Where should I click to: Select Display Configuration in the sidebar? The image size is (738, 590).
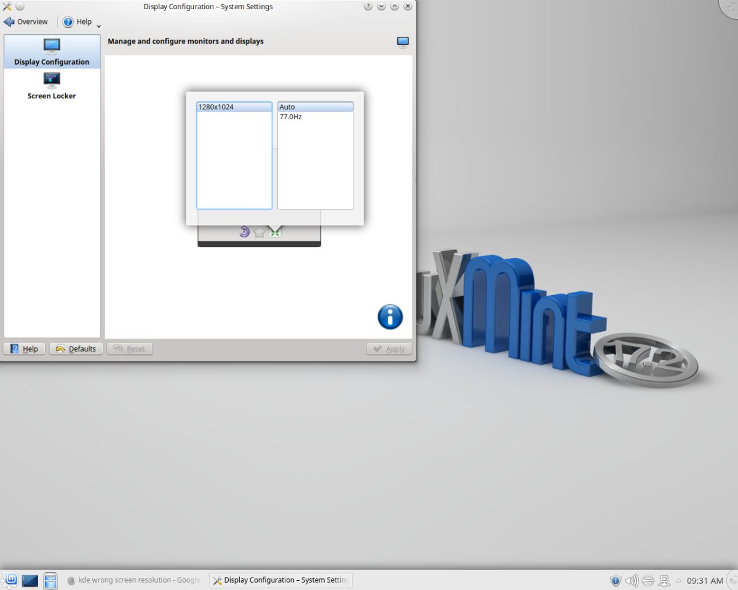coord(52,52)
